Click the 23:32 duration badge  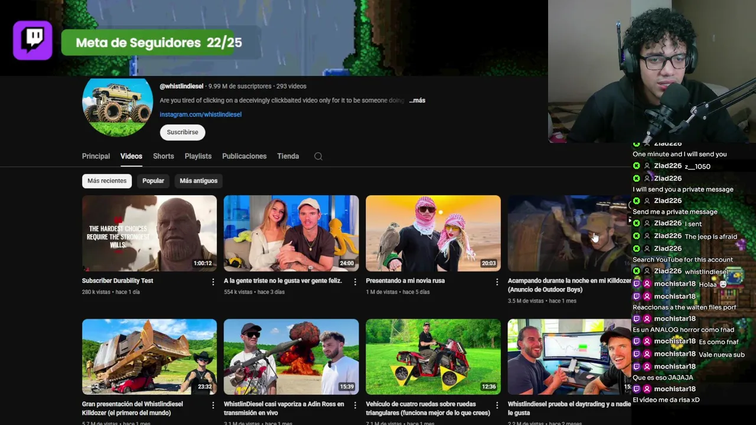(x=205, y=387)
